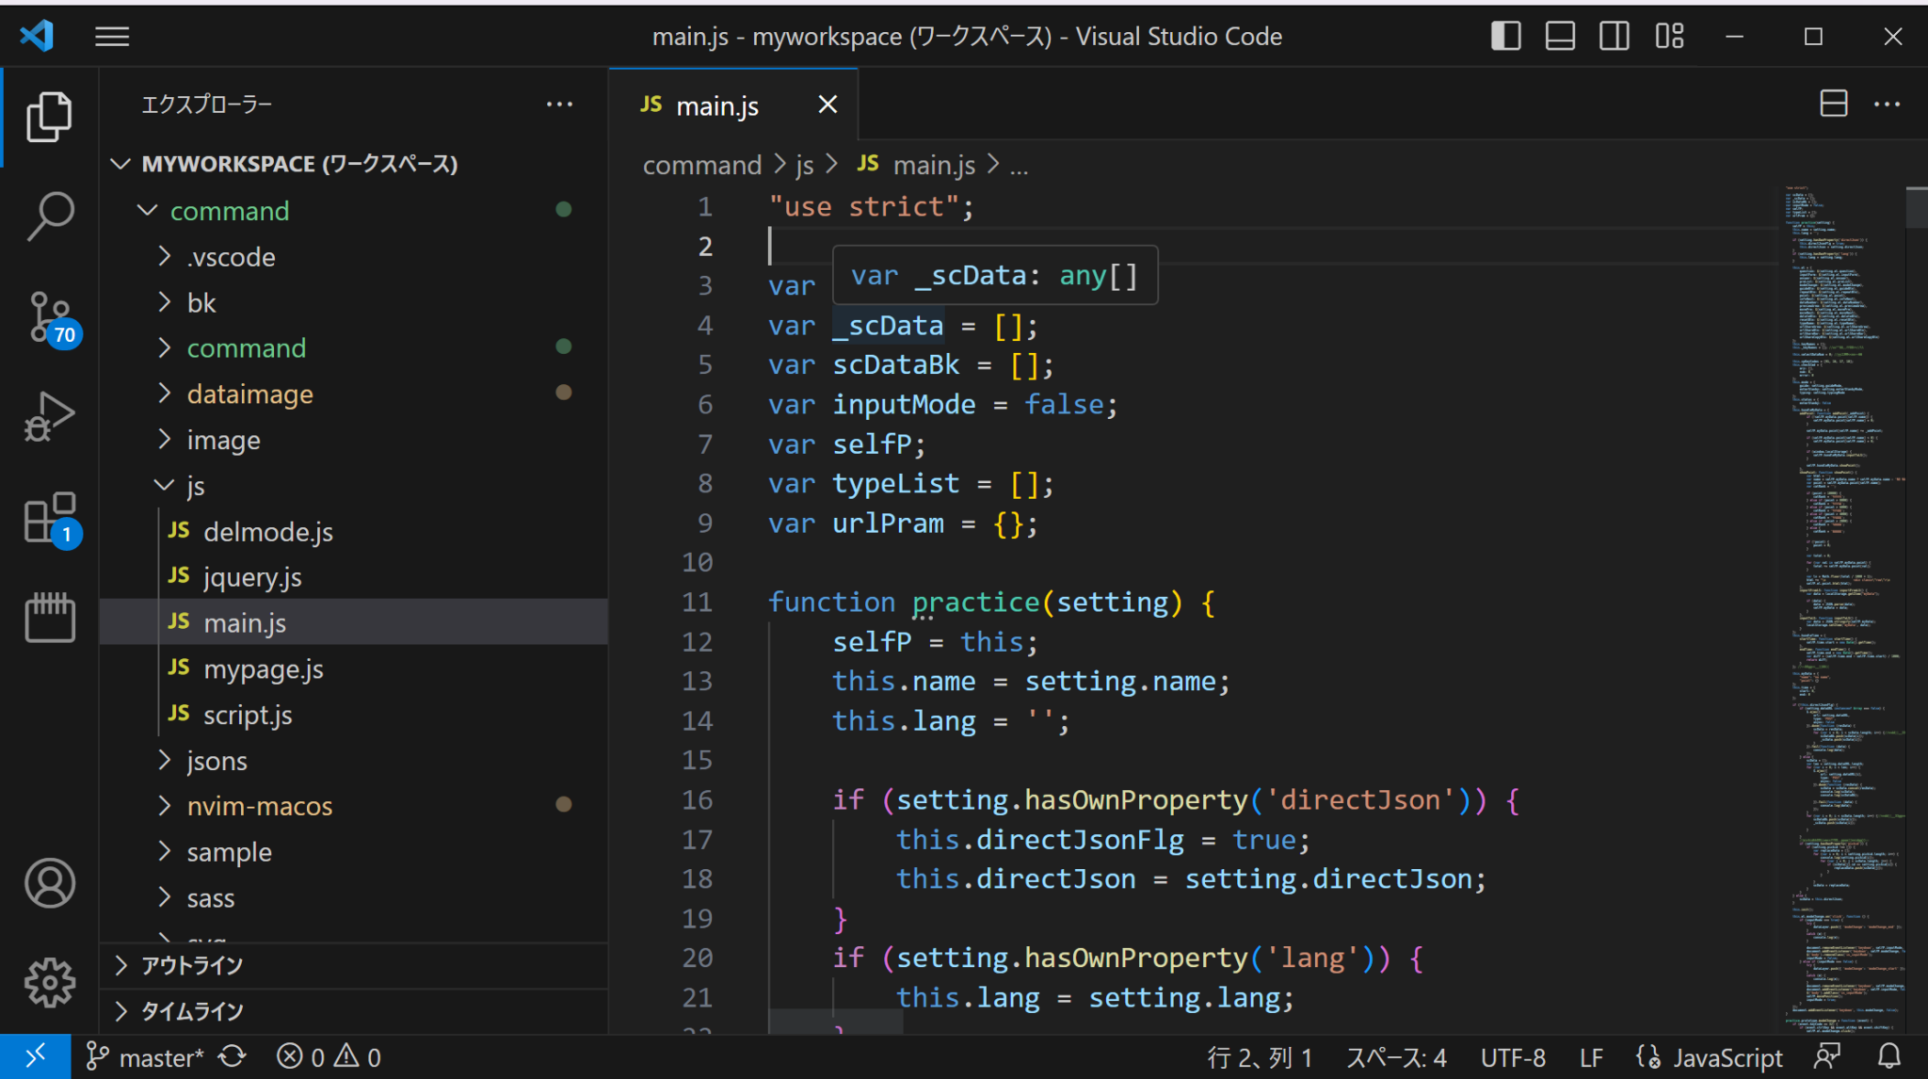Change the JavaScript language mode

coord(1727,1057)
